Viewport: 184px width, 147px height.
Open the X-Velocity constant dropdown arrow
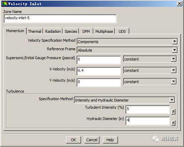[174, 70]
